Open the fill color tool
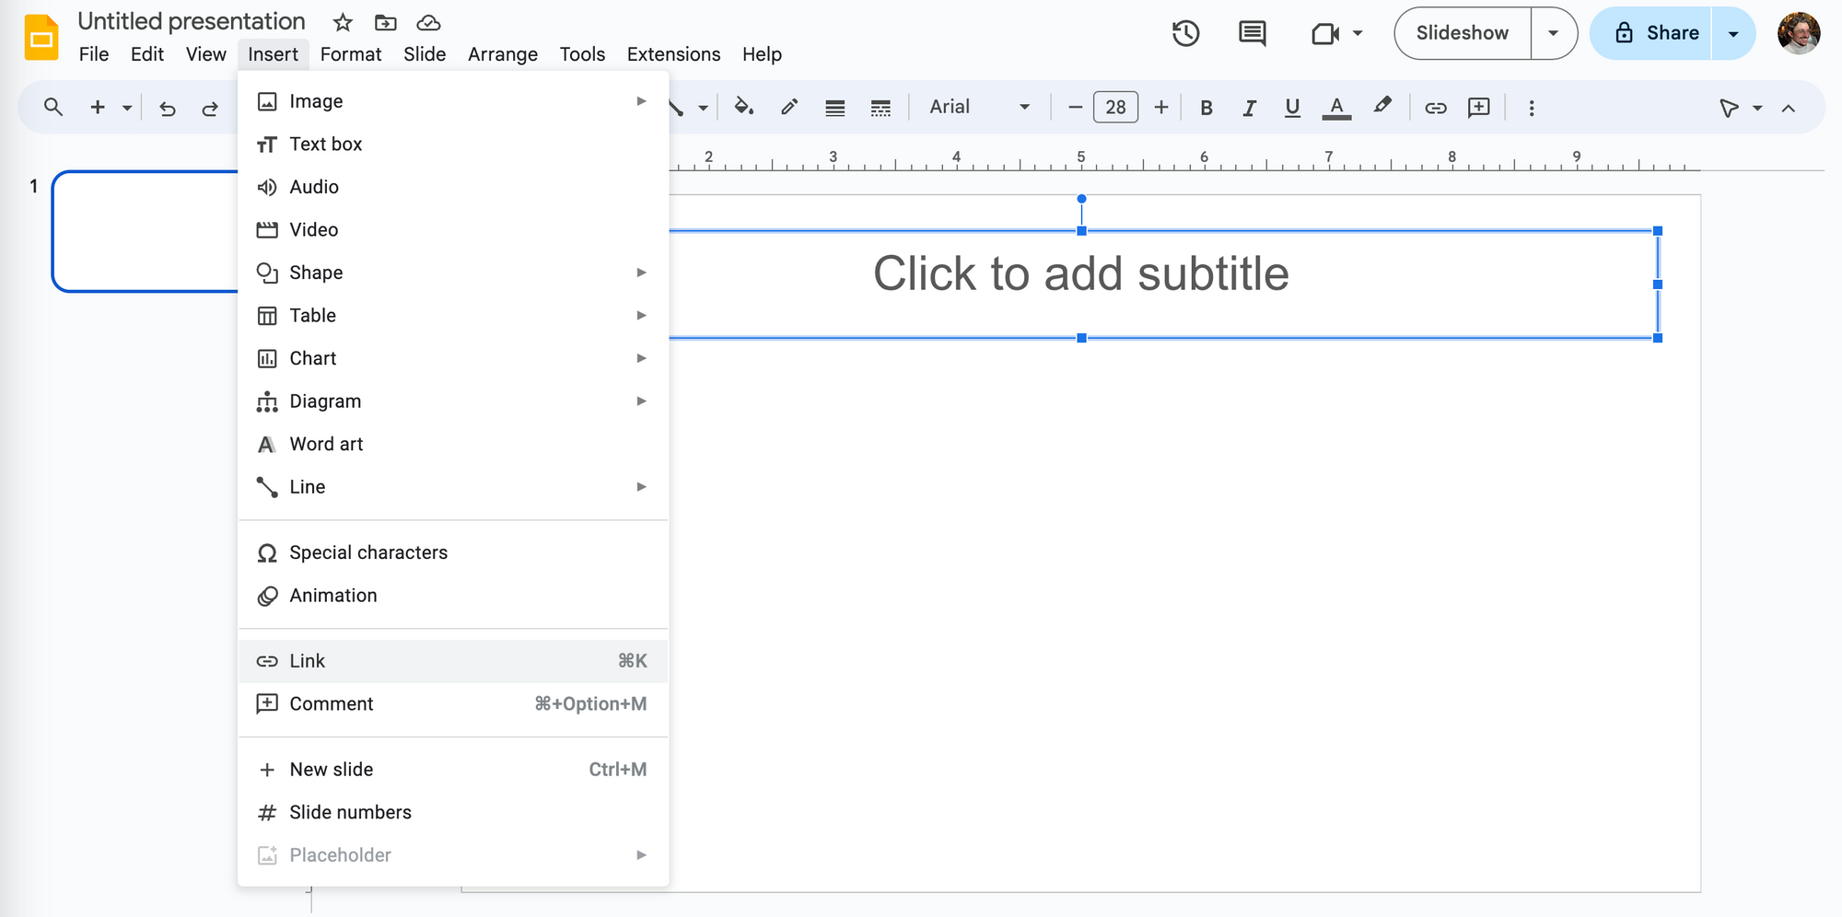 [746, 107]
